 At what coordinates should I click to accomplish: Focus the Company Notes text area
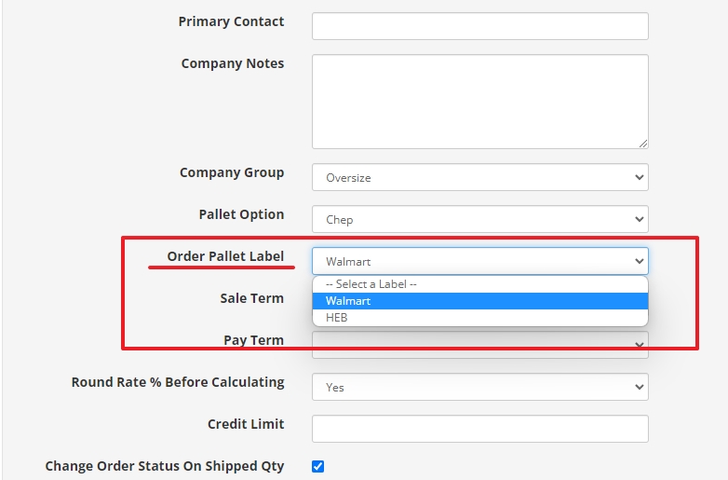(479, 101)
